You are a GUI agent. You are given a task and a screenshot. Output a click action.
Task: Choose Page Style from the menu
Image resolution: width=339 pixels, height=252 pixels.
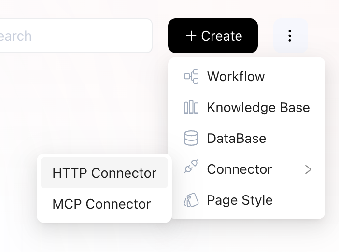click(247, 200)
